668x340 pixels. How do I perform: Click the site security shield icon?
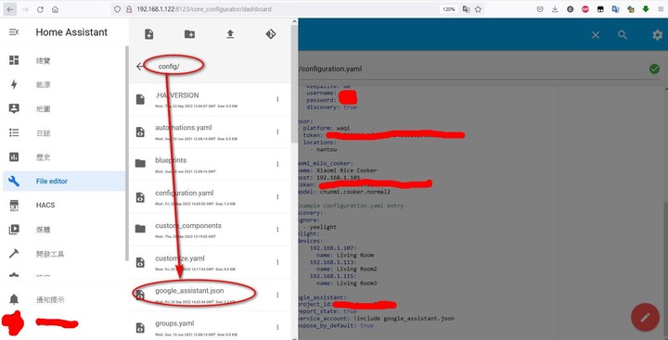pyautogui.click(x=118, y=9)
